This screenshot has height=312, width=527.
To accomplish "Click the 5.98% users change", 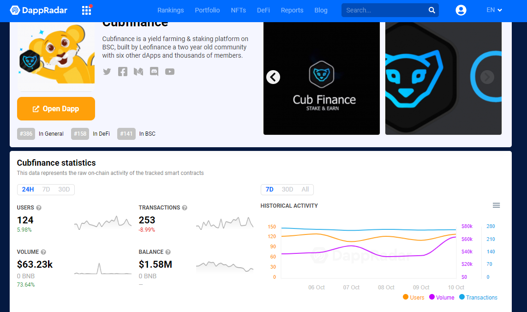I will coord(24,230).
